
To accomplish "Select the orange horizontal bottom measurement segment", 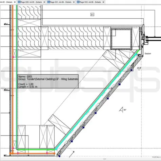I will (x=32, y=154).
